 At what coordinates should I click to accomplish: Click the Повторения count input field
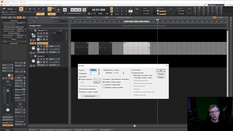tap(94, 74)
